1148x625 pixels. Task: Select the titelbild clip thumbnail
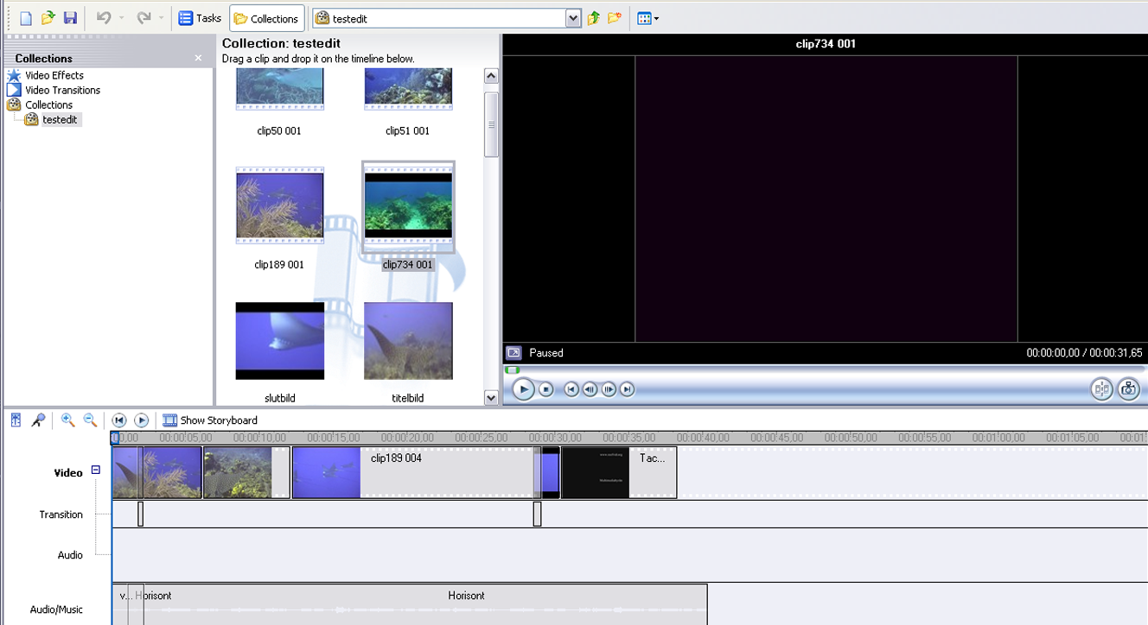[408, 340]
